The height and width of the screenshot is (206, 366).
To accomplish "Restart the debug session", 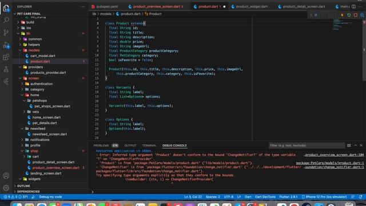I will click(x=349, y=15).
